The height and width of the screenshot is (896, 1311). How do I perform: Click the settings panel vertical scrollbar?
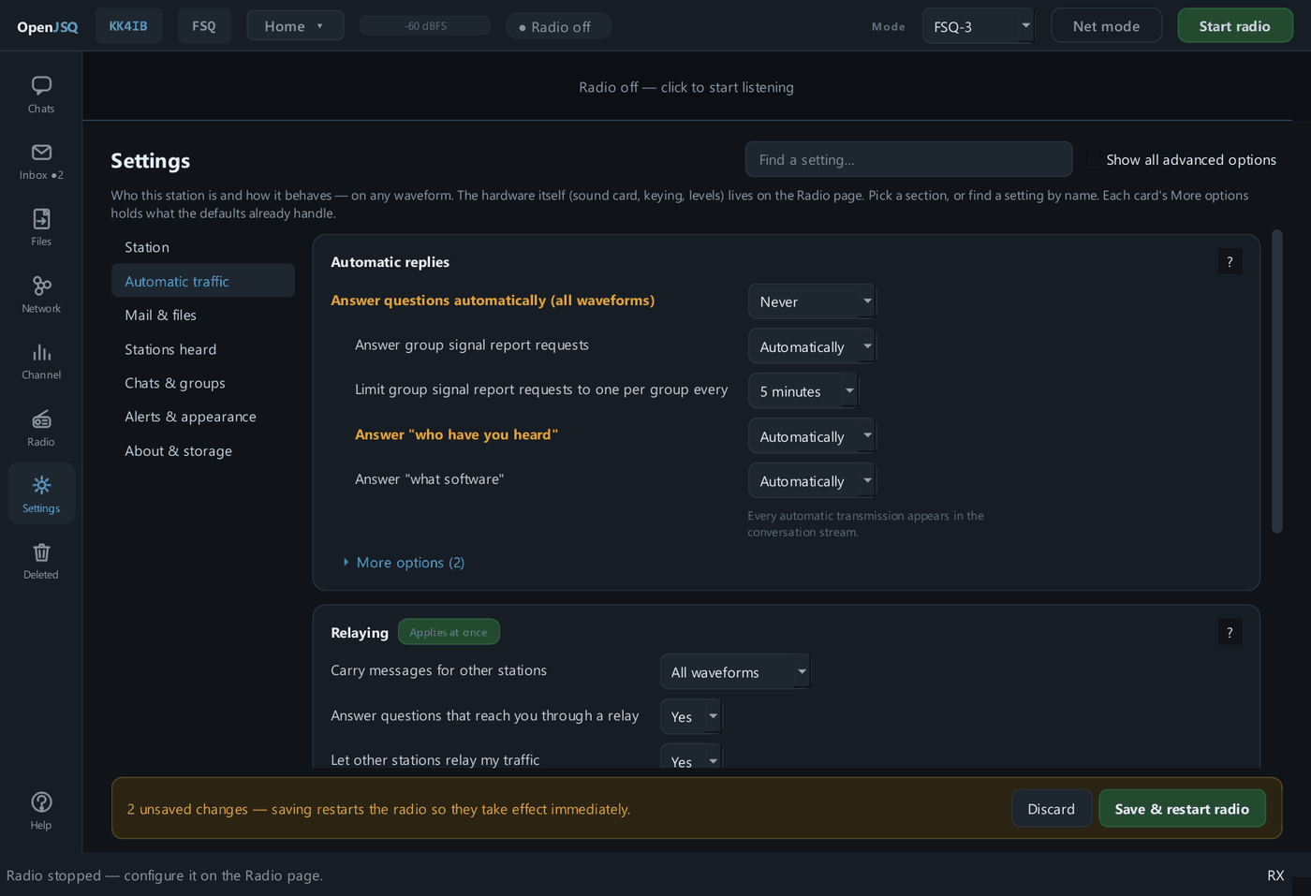click(x=1277, y=382)
